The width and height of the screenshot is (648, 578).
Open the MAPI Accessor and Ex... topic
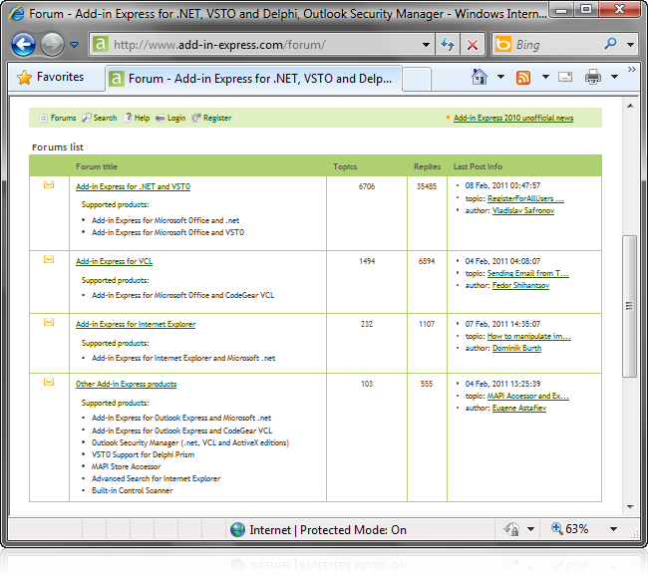(x=528, y=397)
